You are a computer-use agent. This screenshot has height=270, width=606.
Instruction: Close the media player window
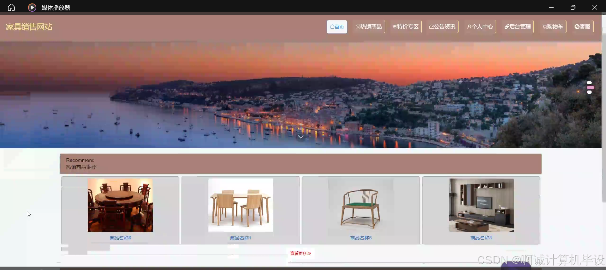(x=595, y=7)
